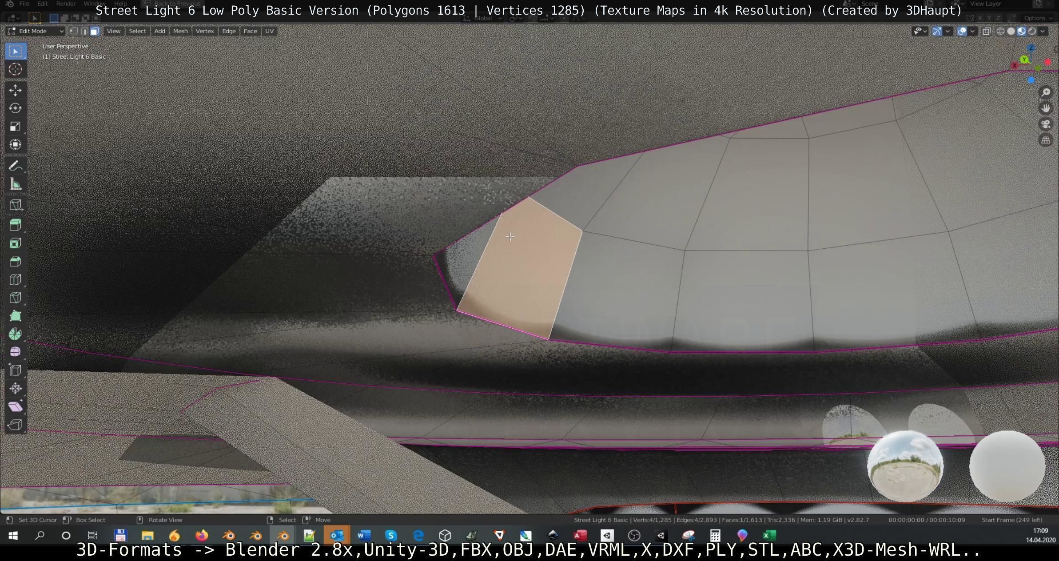
Task: Enable face select mode
Action: (x=95, y=31)
